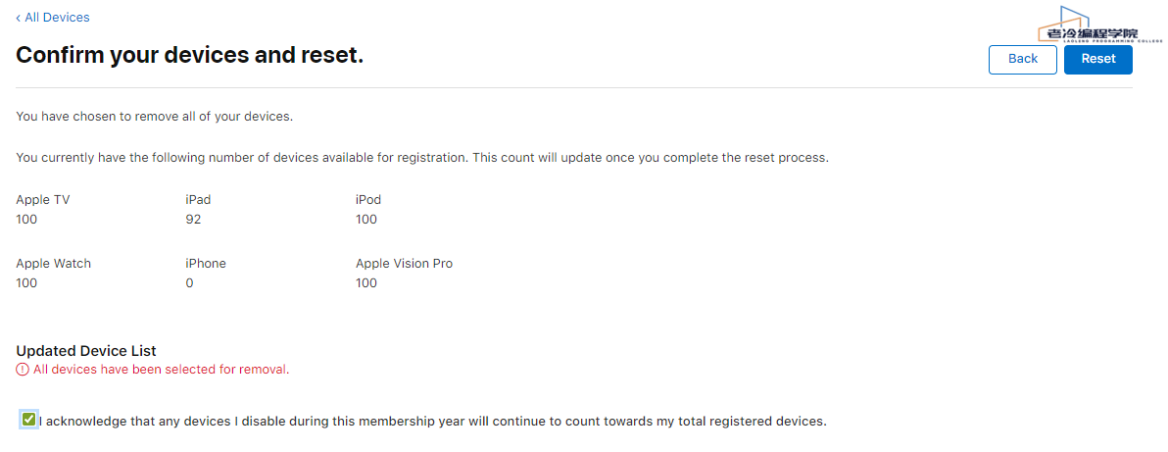Select the iPod device label
The image size is (1168, 452).
point(368,200)
